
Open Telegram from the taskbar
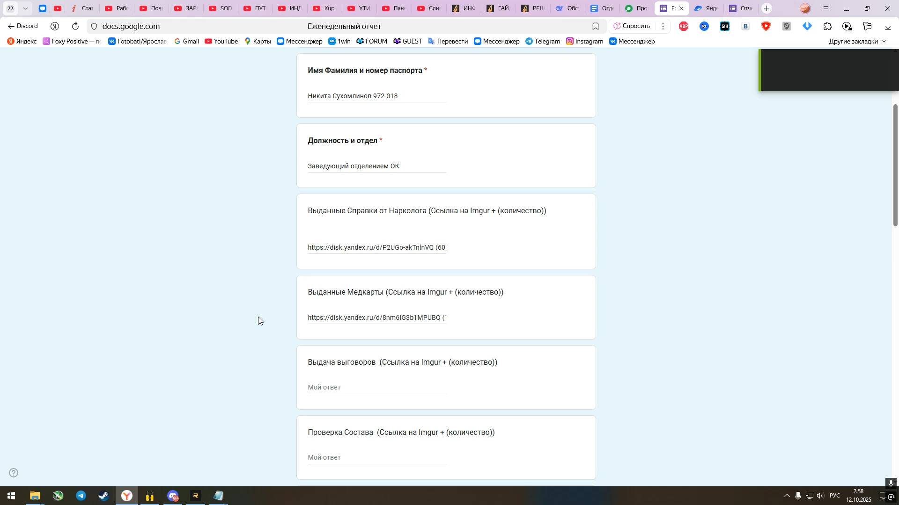(x=81, y=496)
